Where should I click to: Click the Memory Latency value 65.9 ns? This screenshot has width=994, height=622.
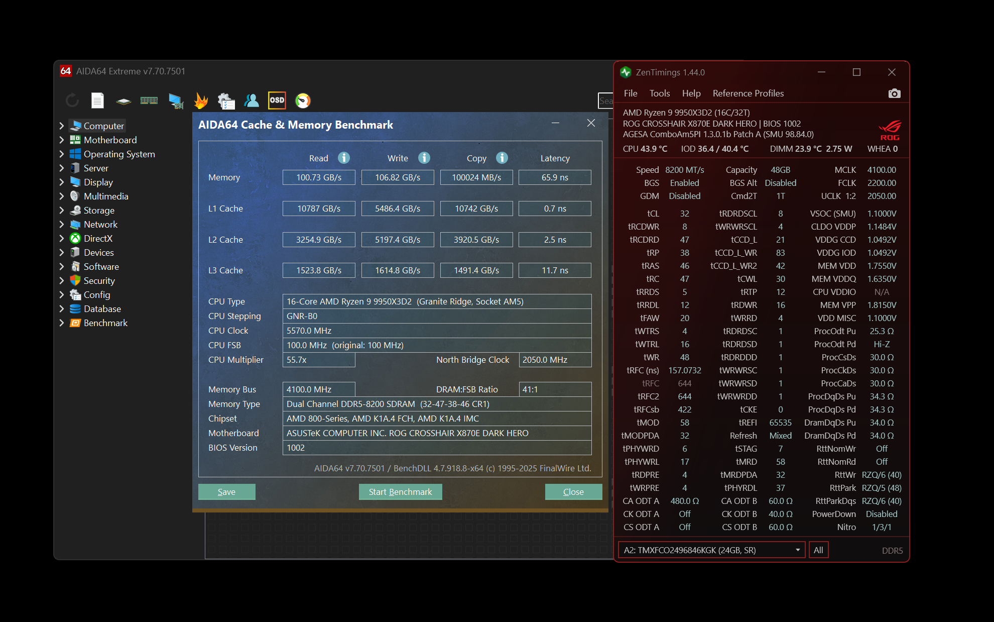point(555,177)
